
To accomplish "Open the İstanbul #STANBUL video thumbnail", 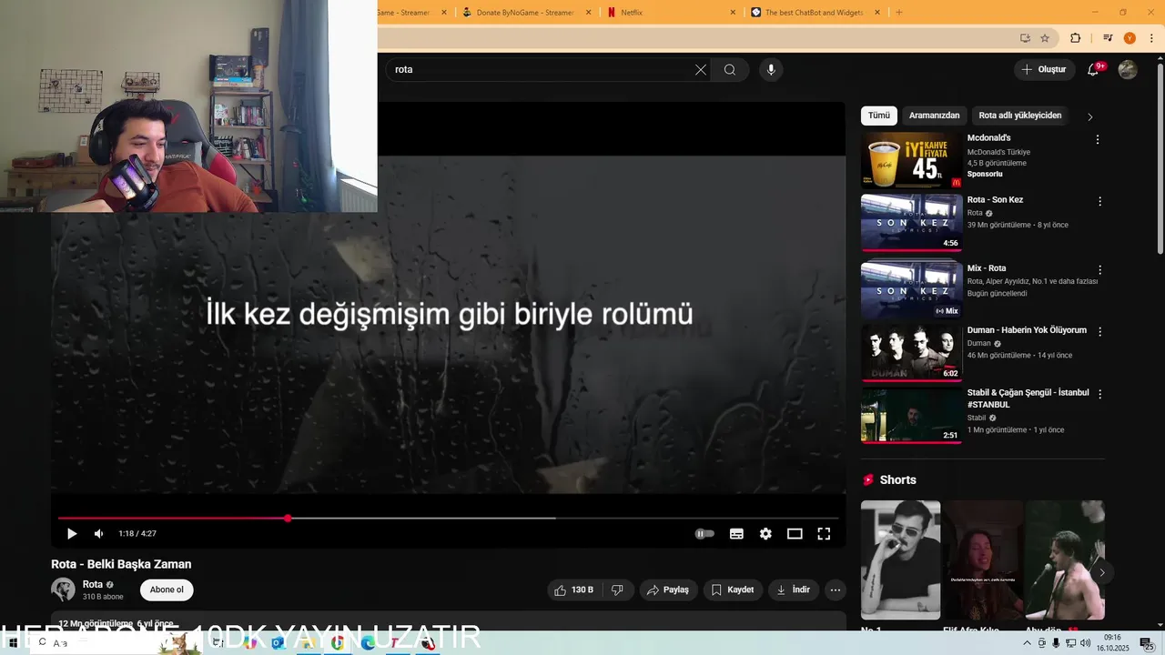I will pyautogui.click(x=911, y=415).
